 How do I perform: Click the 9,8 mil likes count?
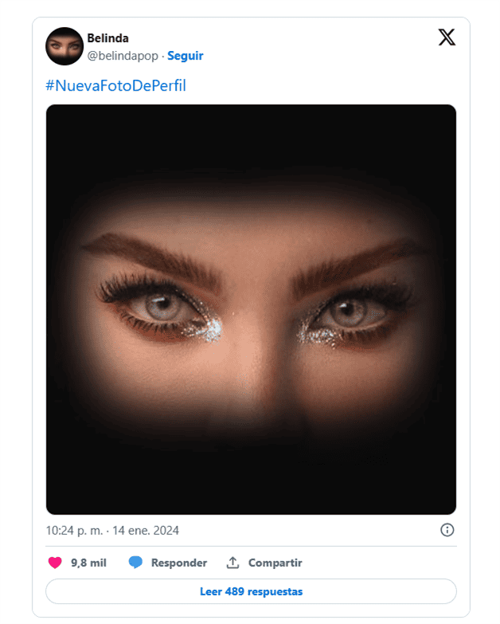point(88,563)
